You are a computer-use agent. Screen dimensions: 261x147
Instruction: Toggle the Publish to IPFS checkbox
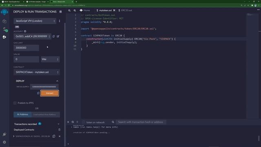click(15, 103)
